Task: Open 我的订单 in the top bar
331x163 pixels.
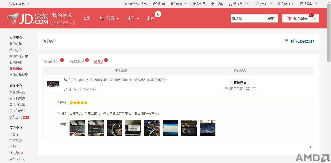Action: click(x=159, y=4)
